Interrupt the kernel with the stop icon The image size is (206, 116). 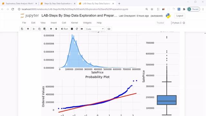pyautogui.click(x=72, y=29)
